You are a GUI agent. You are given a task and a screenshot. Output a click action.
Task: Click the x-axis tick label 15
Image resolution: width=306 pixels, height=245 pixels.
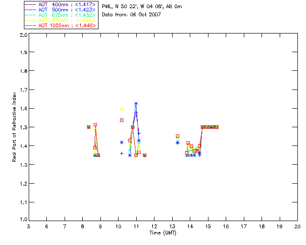[208, 226]
